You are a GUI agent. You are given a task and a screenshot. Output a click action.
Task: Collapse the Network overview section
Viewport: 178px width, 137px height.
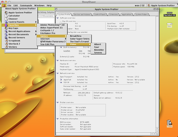[x=58, y=73]
